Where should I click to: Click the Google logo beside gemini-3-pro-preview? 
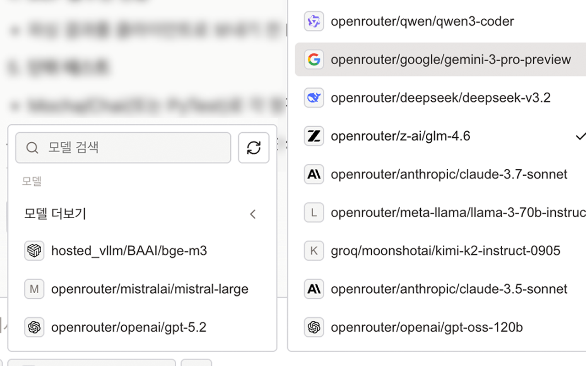pos(314,59)
